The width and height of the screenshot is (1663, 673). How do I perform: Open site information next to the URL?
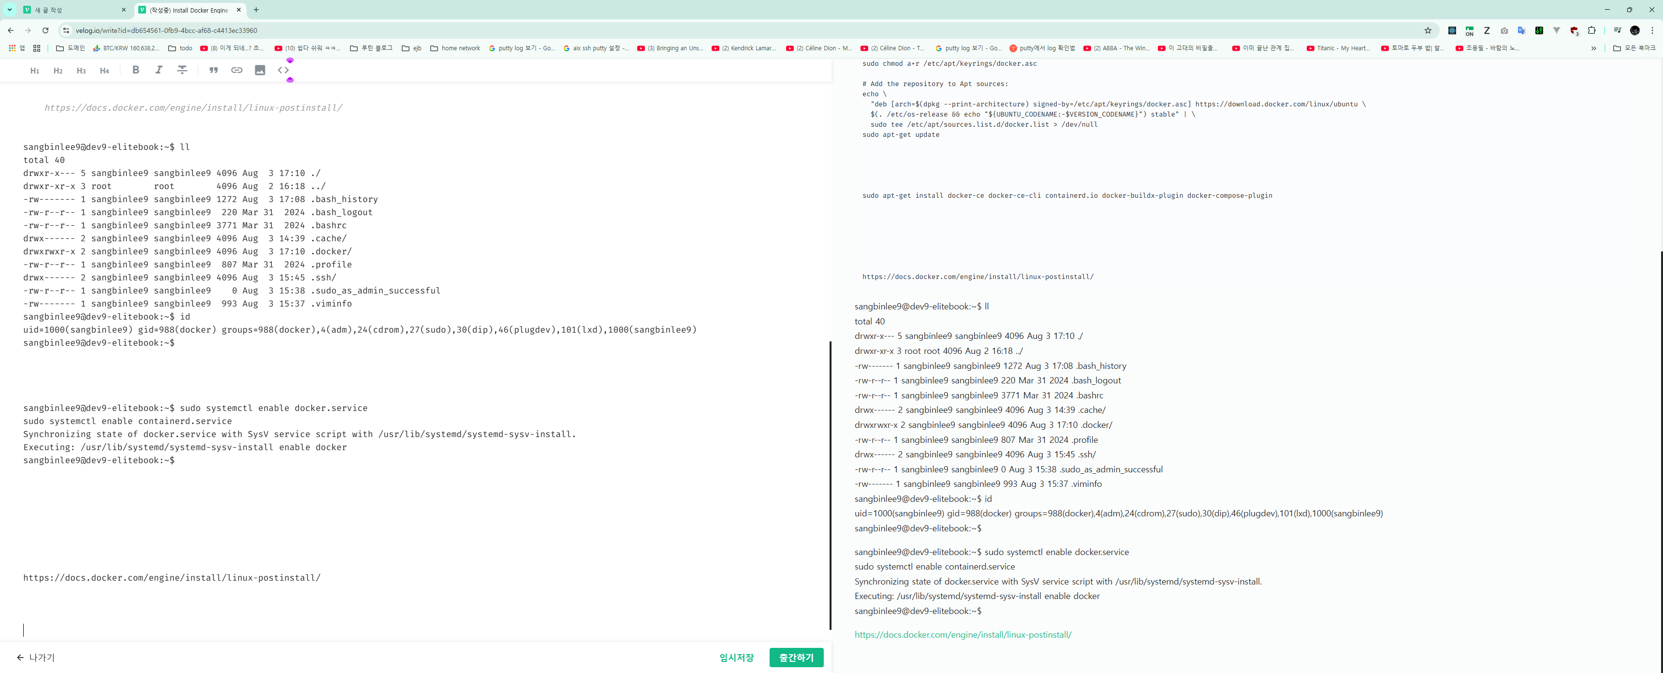pos(67,30)
